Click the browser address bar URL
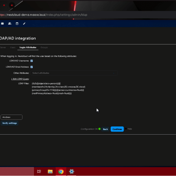 point(44,15)
